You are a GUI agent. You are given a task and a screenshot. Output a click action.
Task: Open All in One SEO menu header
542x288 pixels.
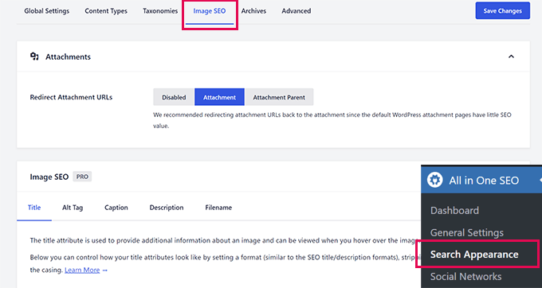click(481, 180)
